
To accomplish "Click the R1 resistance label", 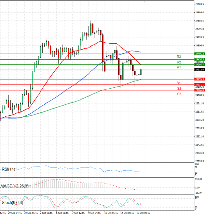I will tap(178, 68).
